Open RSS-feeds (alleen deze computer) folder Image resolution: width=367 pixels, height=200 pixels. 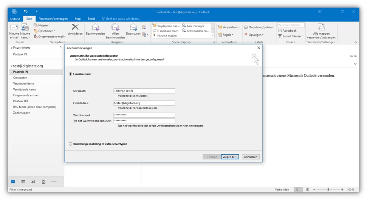[x=34, y=107]
